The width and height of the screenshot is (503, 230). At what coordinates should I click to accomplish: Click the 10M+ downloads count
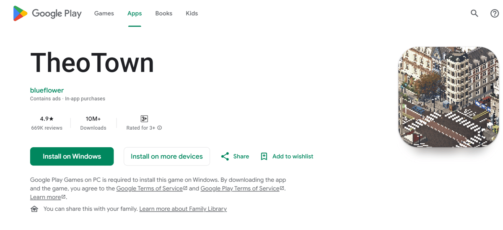coord(93,119)
